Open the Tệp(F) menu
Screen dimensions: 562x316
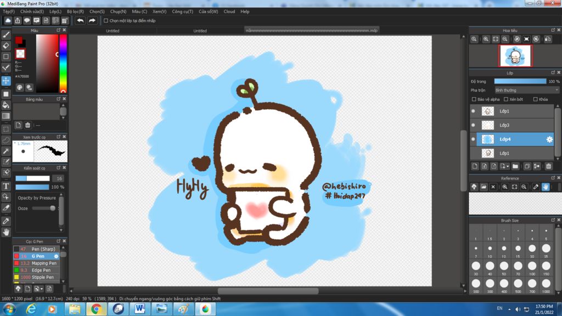(x=9, y=12)
